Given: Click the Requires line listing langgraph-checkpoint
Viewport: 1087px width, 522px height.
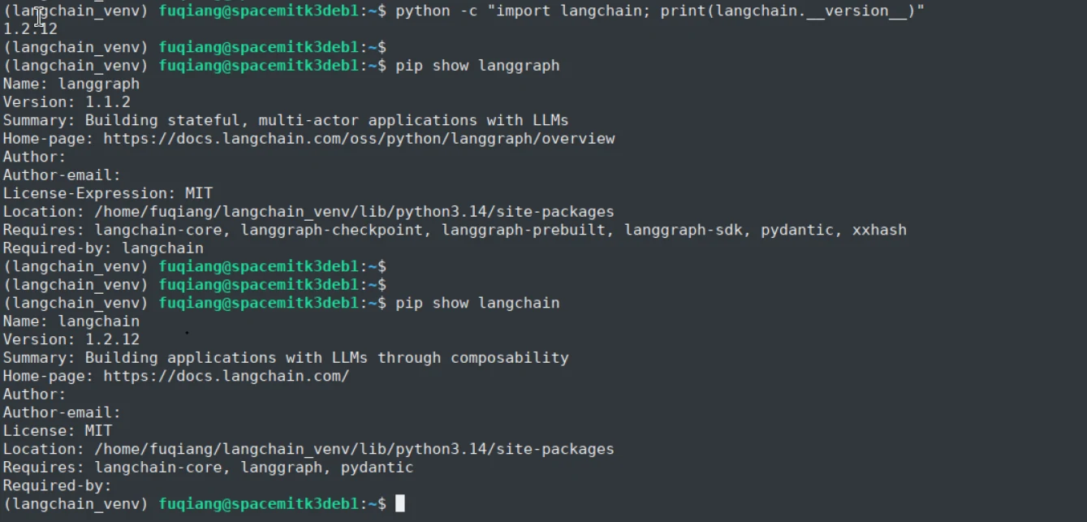Looking at the screenshot, I should (455, 230).
